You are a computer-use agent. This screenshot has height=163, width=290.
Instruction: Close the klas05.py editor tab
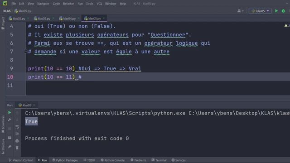pos(104,18)
